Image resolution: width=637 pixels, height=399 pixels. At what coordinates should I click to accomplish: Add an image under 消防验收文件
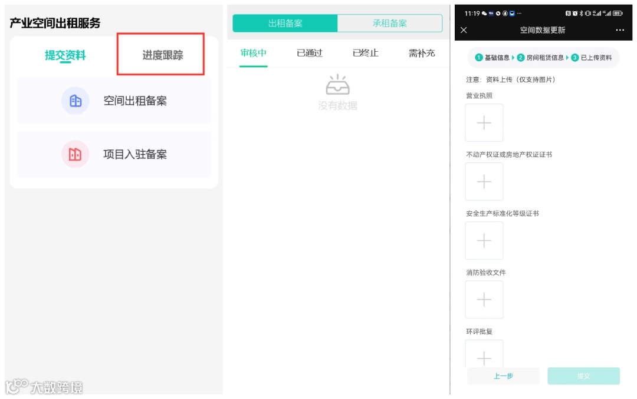point(484,300)
